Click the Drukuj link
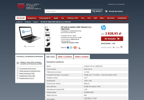144x100 pixels. click(118, 47)
